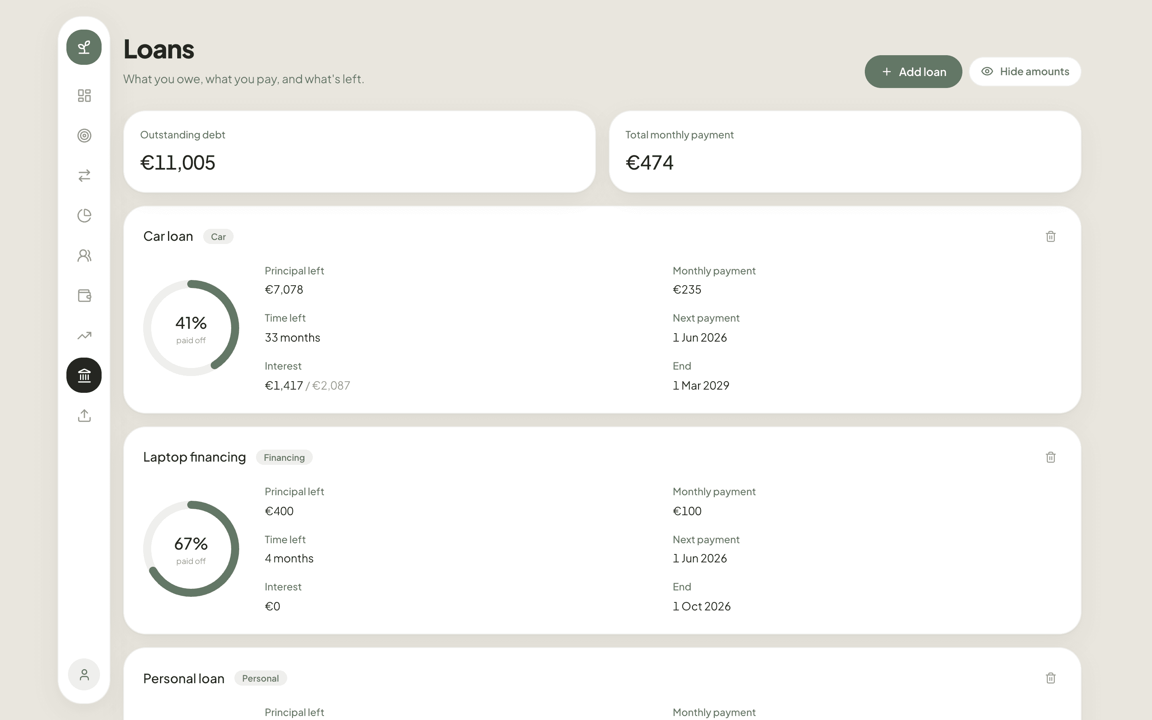This screenshot has height=720, width=1152.
Task: Click the 67% paid off progress ring
Action: [x=191, y=548]
